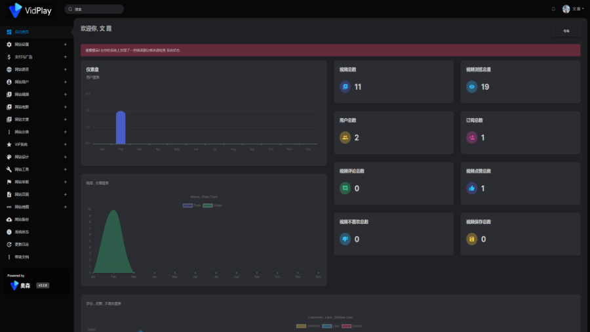Image resolution: width=590 pixels, height=332 pixels.
Task: Click the globe icon for 网站语言
Action: click(x=9, y=70)
